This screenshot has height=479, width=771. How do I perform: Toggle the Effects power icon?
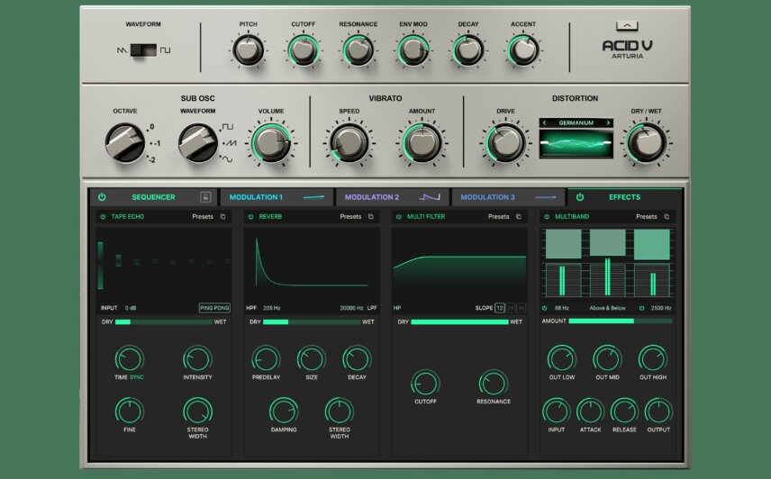point(580,197)
